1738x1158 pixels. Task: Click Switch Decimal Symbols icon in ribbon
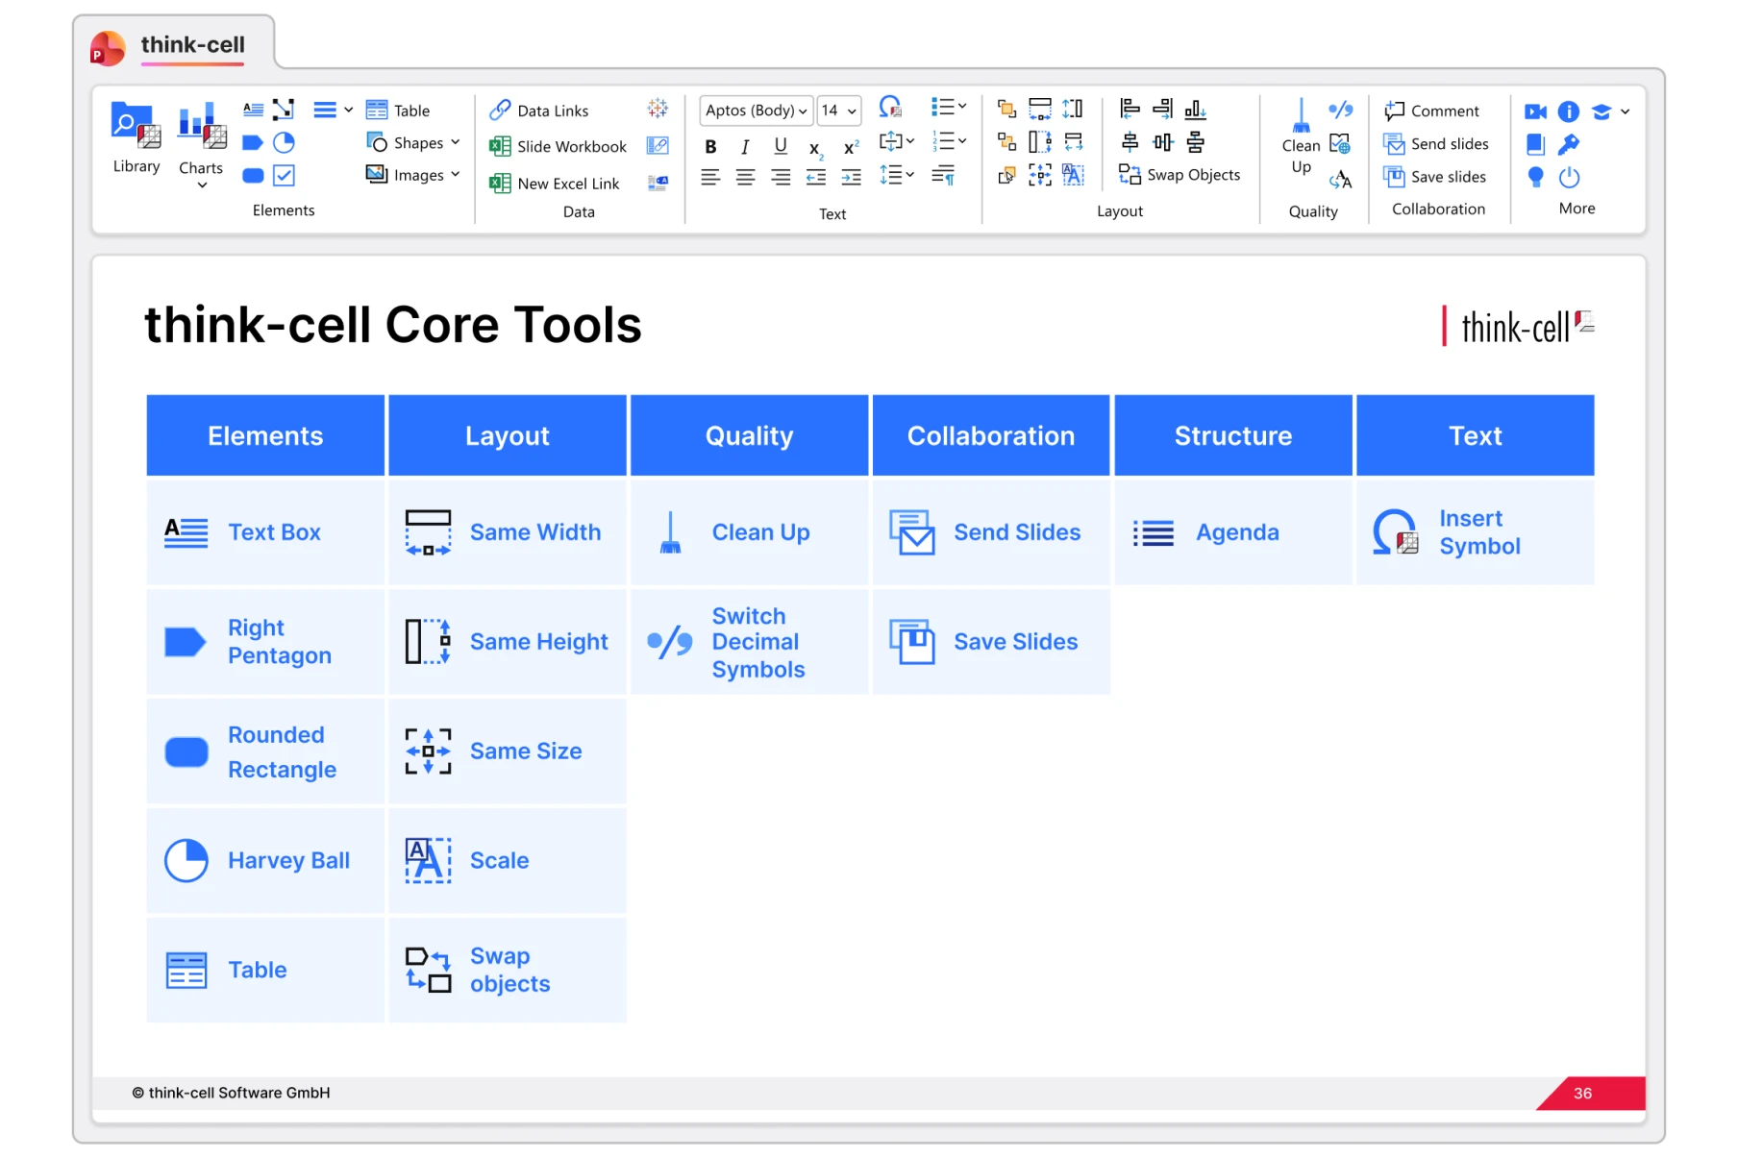pyautogui.click(x=1341, y=110)
